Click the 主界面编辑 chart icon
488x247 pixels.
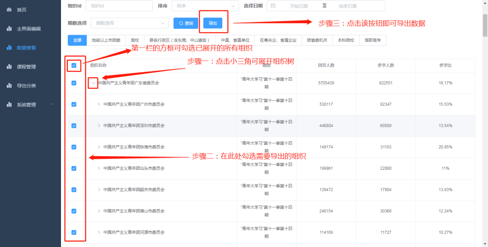(x=9, y=28)
